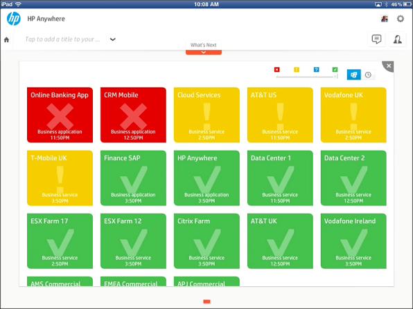This screenshot has width=413, height=309.
Task: Open the Online Banking App tile
Action: point(60,115)
